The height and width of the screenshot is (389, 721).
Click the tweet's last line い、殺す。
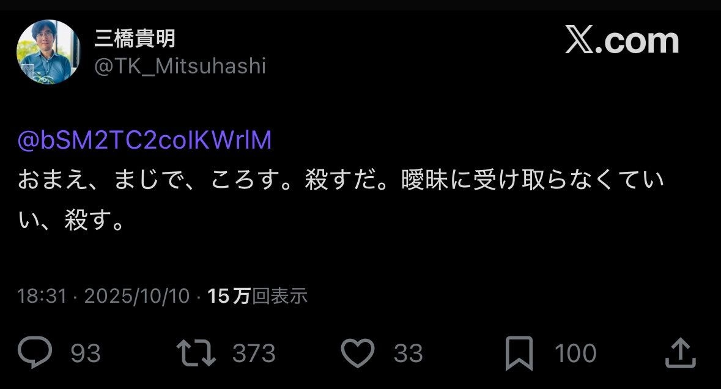71,220
